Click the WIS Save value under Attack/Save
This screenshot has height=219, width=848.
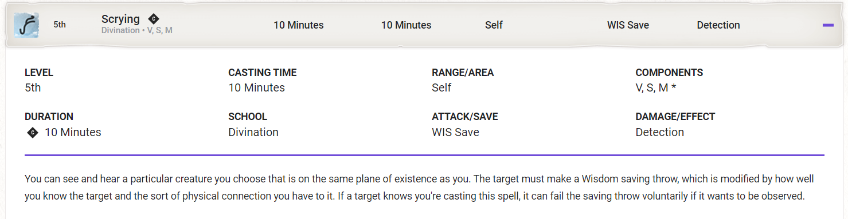pyautogui.click(x=455, y=132)
